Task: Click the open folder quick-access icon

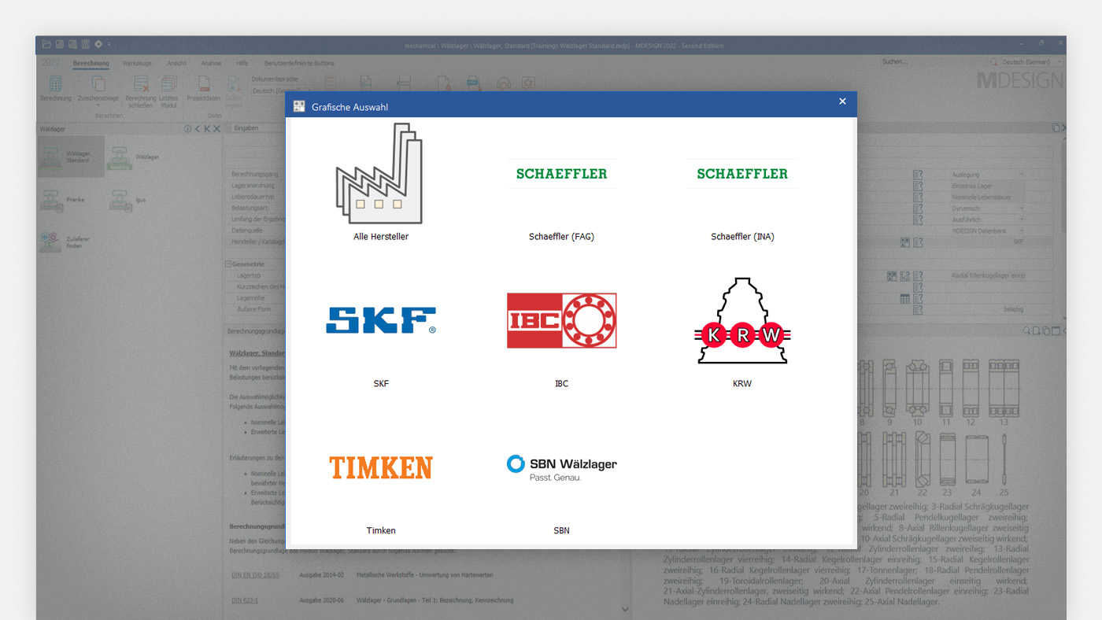Action: [x=46, y=44]
